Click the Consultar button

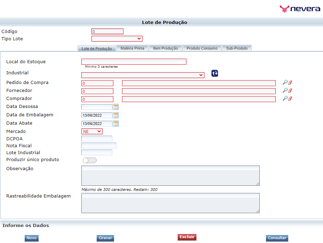[277, 238]
